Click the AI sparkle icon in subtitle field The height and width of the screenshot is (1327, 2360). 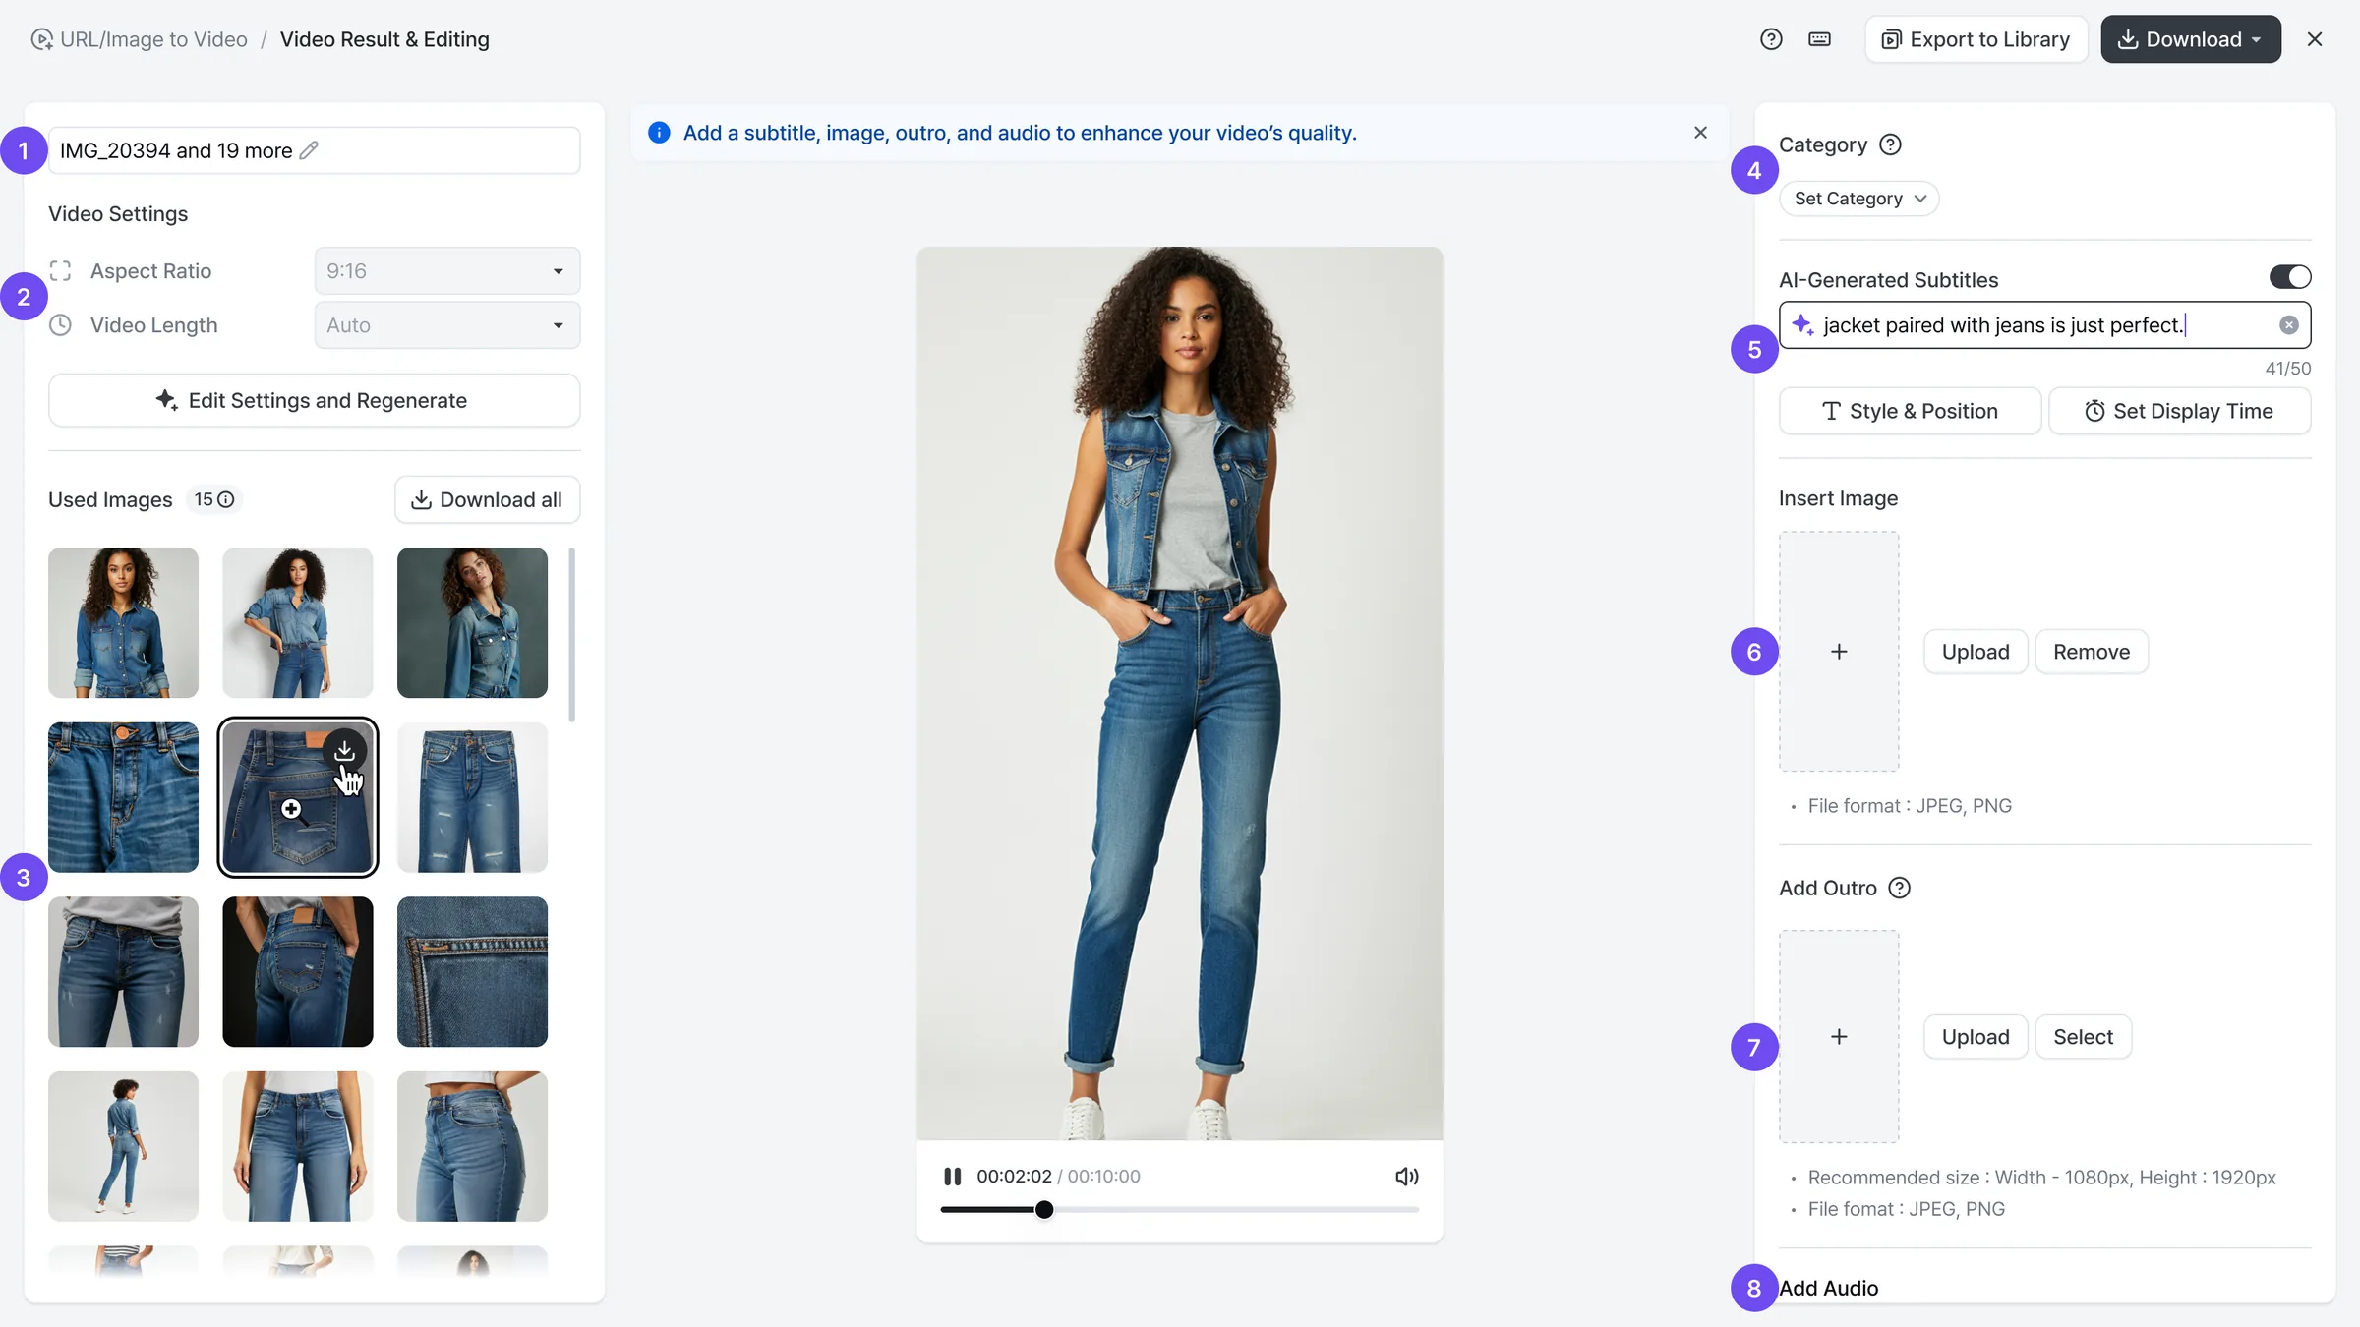click(1802, 325)
